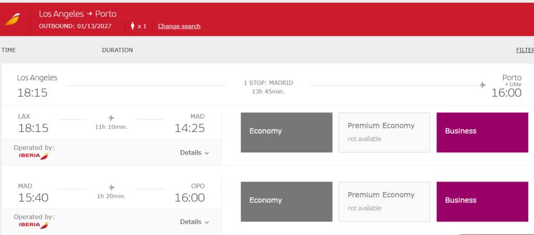Click the Iberia logo in the header
Viewport: 534px width, 235px height.
tap(13, 19)
